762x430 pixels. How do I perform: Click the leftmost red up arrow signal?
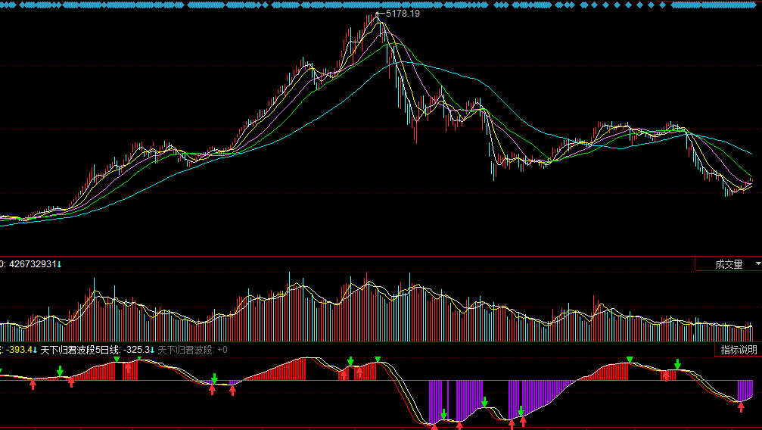pyautogui.click(x=33, y=385)
